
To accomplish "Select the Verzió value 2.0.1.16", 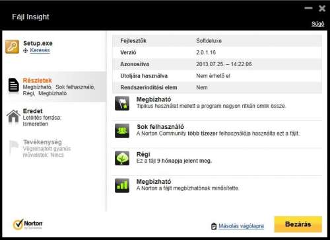I will [x=206, y=52].
